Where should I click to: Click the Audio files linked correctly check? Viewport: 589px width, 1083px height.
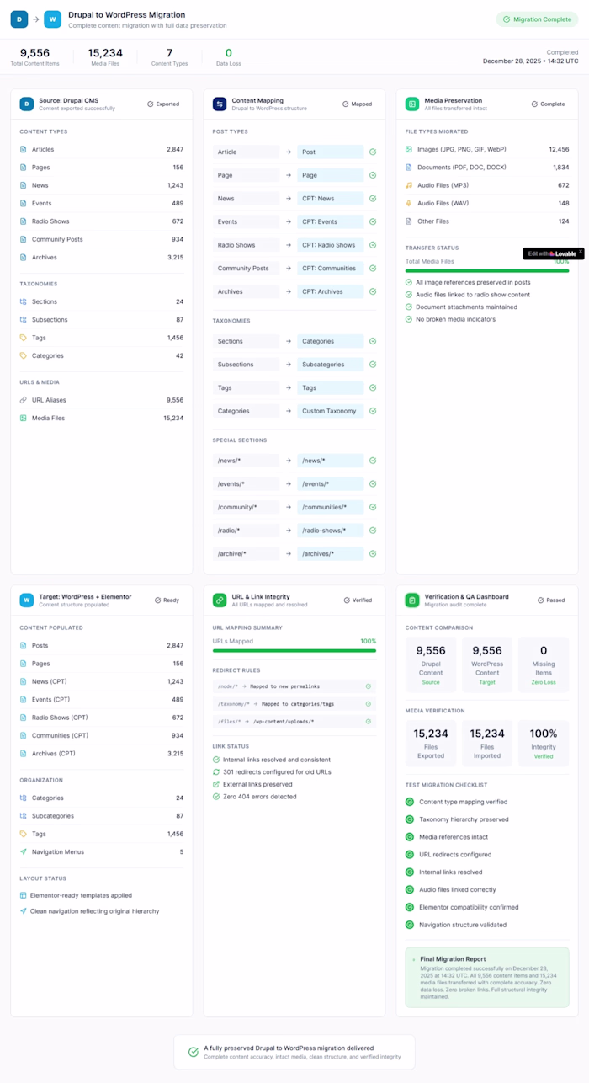tap(410, 890)
